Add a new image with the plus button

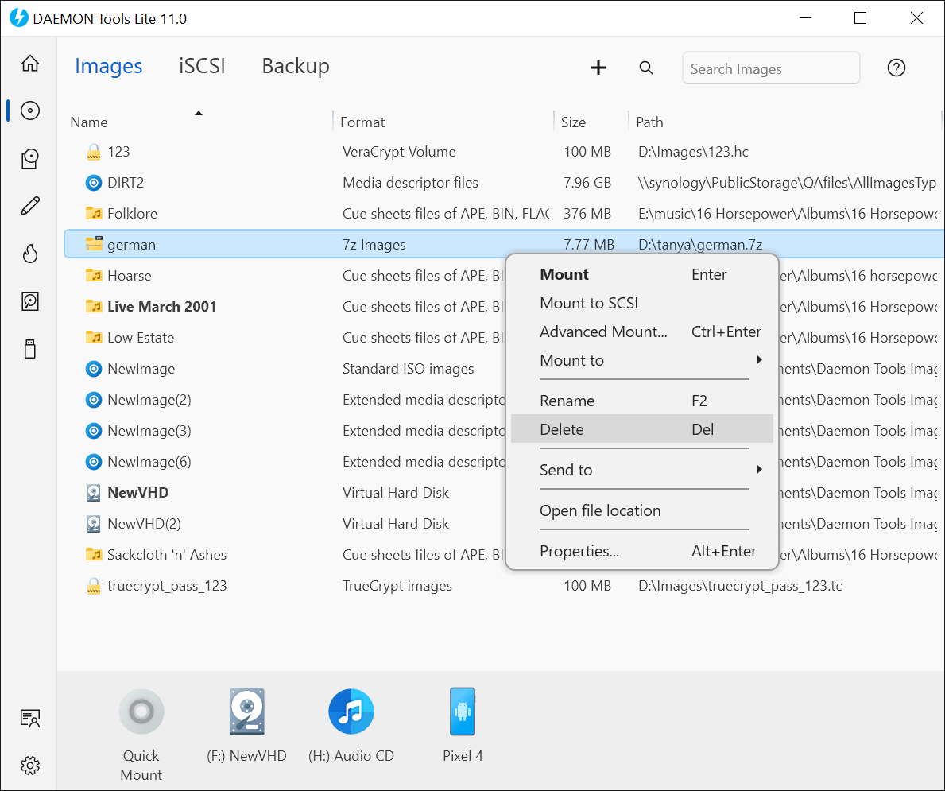click(598, 68)
